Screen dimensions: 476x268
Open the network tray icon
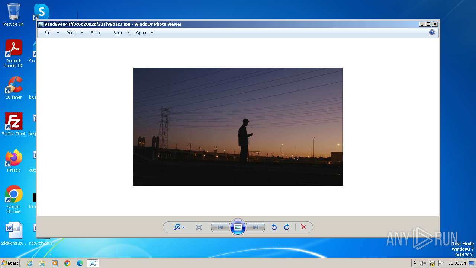click(x=432, y=263)
